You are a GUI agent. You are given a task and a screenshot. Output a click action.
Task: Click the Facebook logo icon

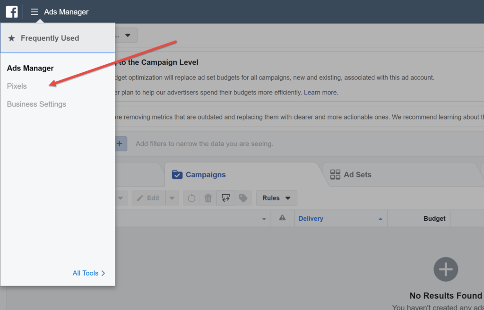(x=12, y=12)
